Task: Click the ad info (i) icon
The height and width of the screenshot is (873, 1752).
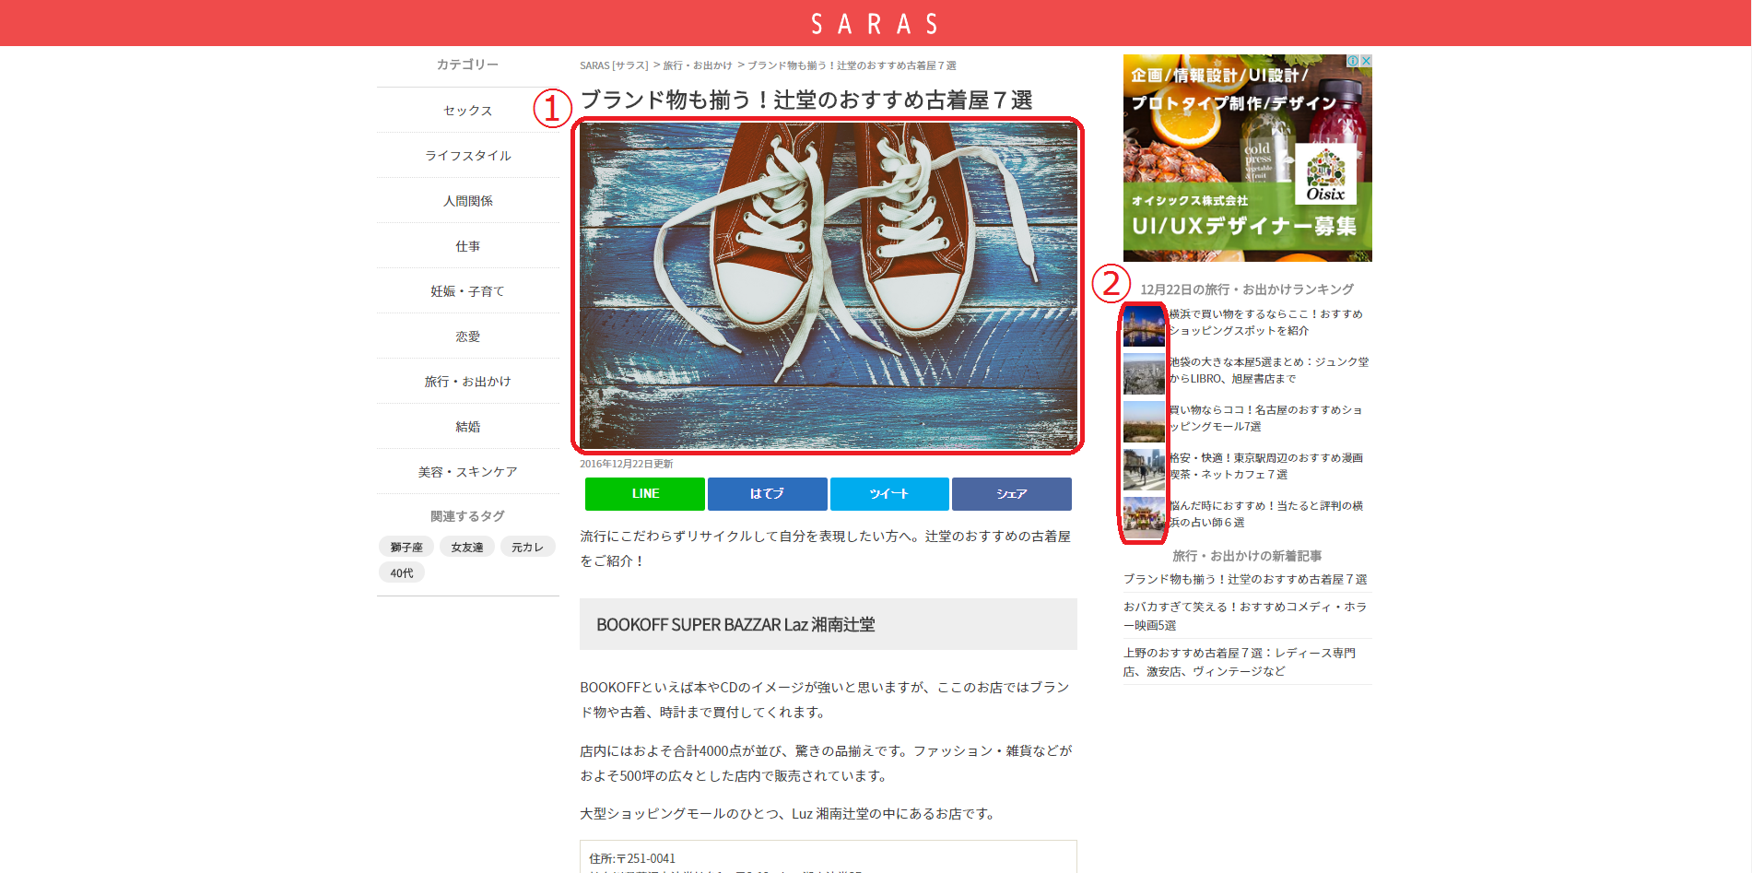Action: coord(1353,61)
